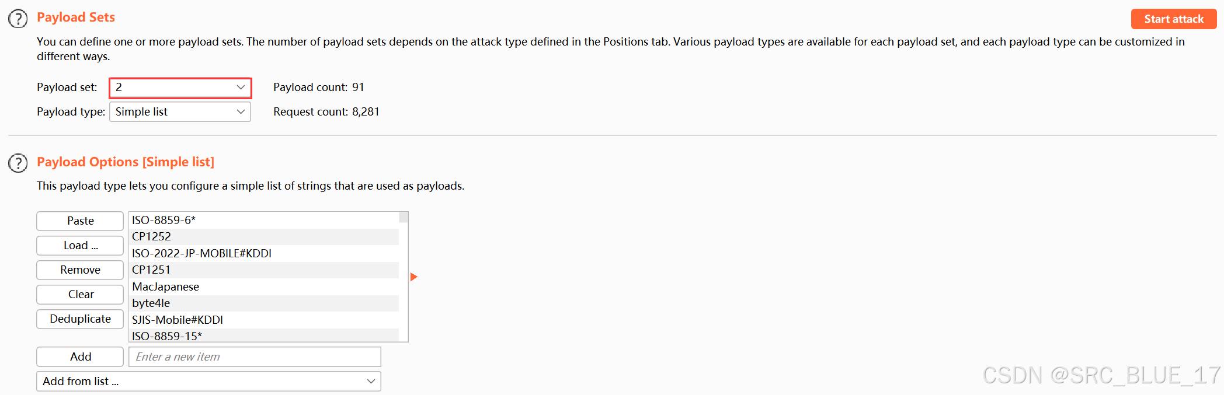The image size is (1224, 395).
Task: Select byte4le payload item
Action: [264, 303]
